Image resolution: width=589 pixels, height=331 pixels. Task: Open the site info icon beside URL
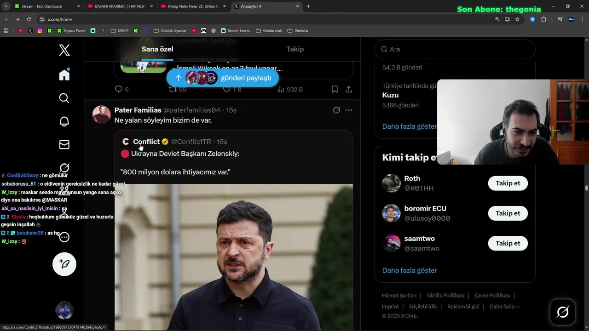42,19
